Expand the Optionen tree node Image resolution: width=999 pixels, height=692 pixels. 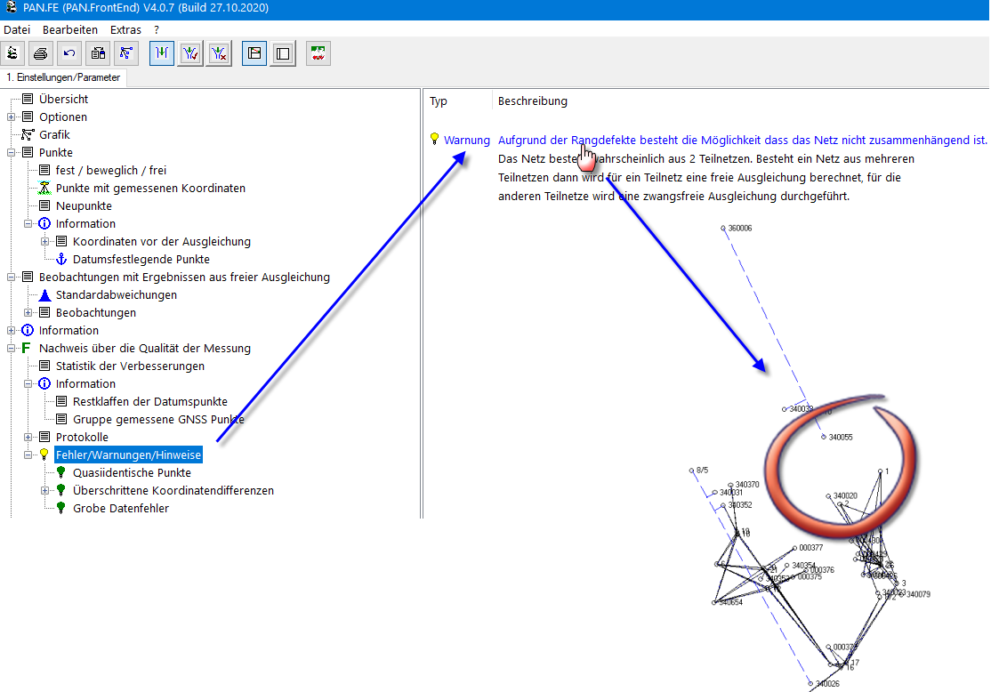click(x=11, y=117)
